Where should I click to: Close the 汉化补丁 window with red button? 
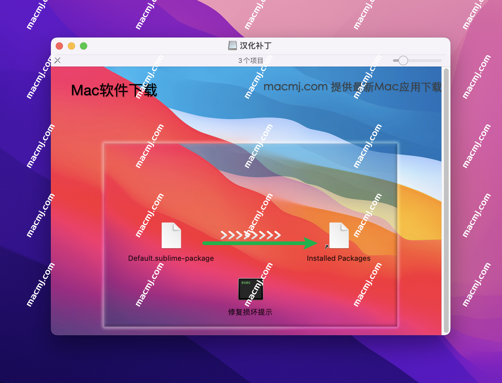pyautogui.click(x=59, y=46)
